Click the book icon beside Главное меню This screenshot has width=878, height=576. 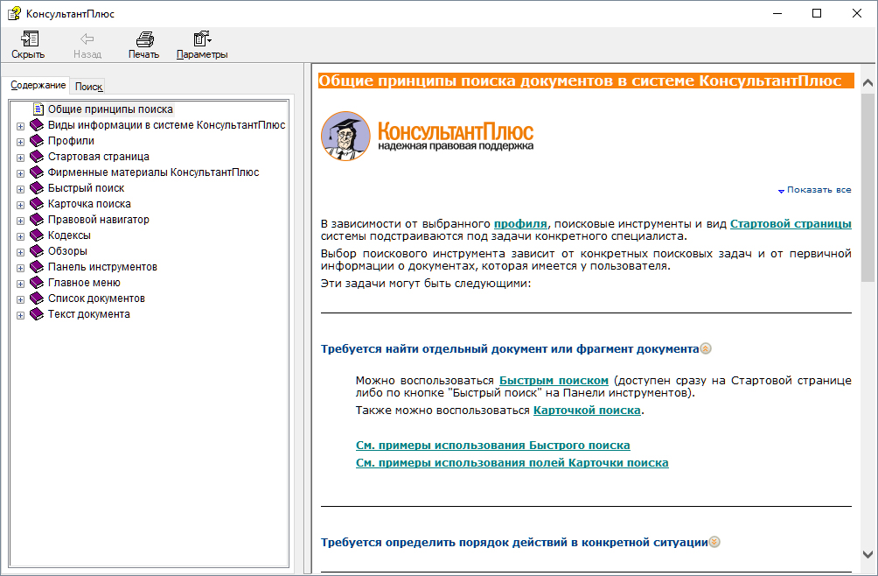pyautogui.click(x=37, y=282)
